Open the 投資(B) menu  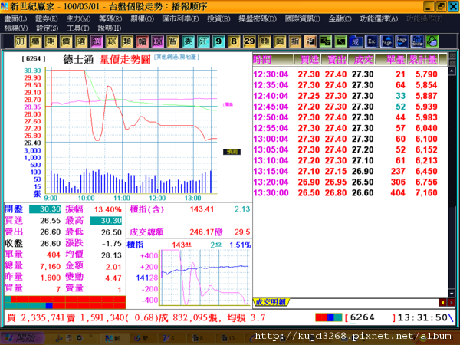[x=219, y=18]
